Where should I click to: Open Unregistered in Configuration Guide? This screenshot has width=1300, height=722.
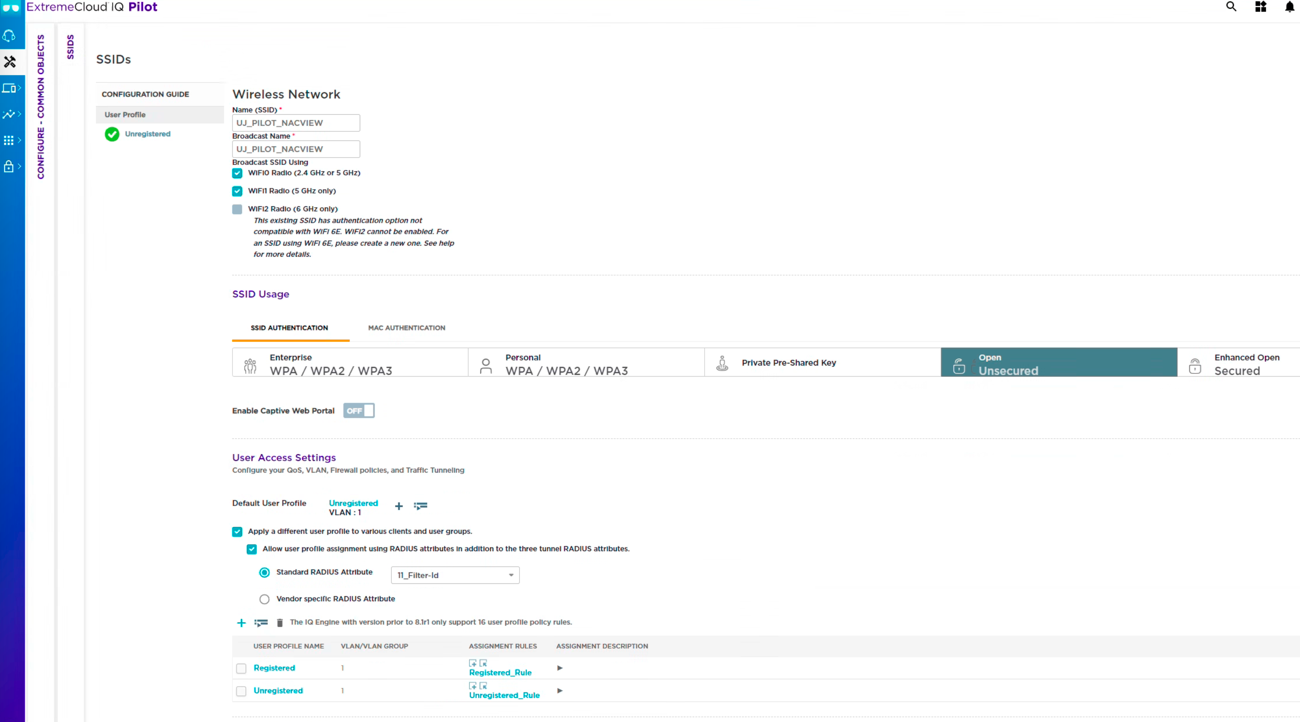[x=148, y=134]
